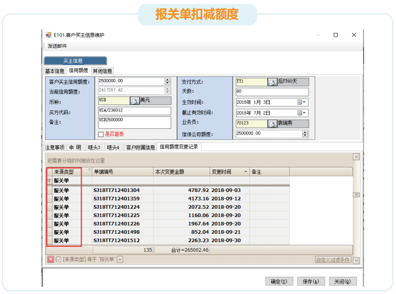The height and width of the screenshot is (294, 396).
Task: Click the 业务员 lookup icon
Action: [x=272, y=124]
